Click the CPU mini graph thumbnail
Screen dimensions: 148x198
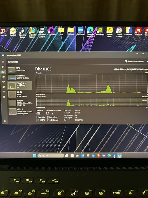12,70
